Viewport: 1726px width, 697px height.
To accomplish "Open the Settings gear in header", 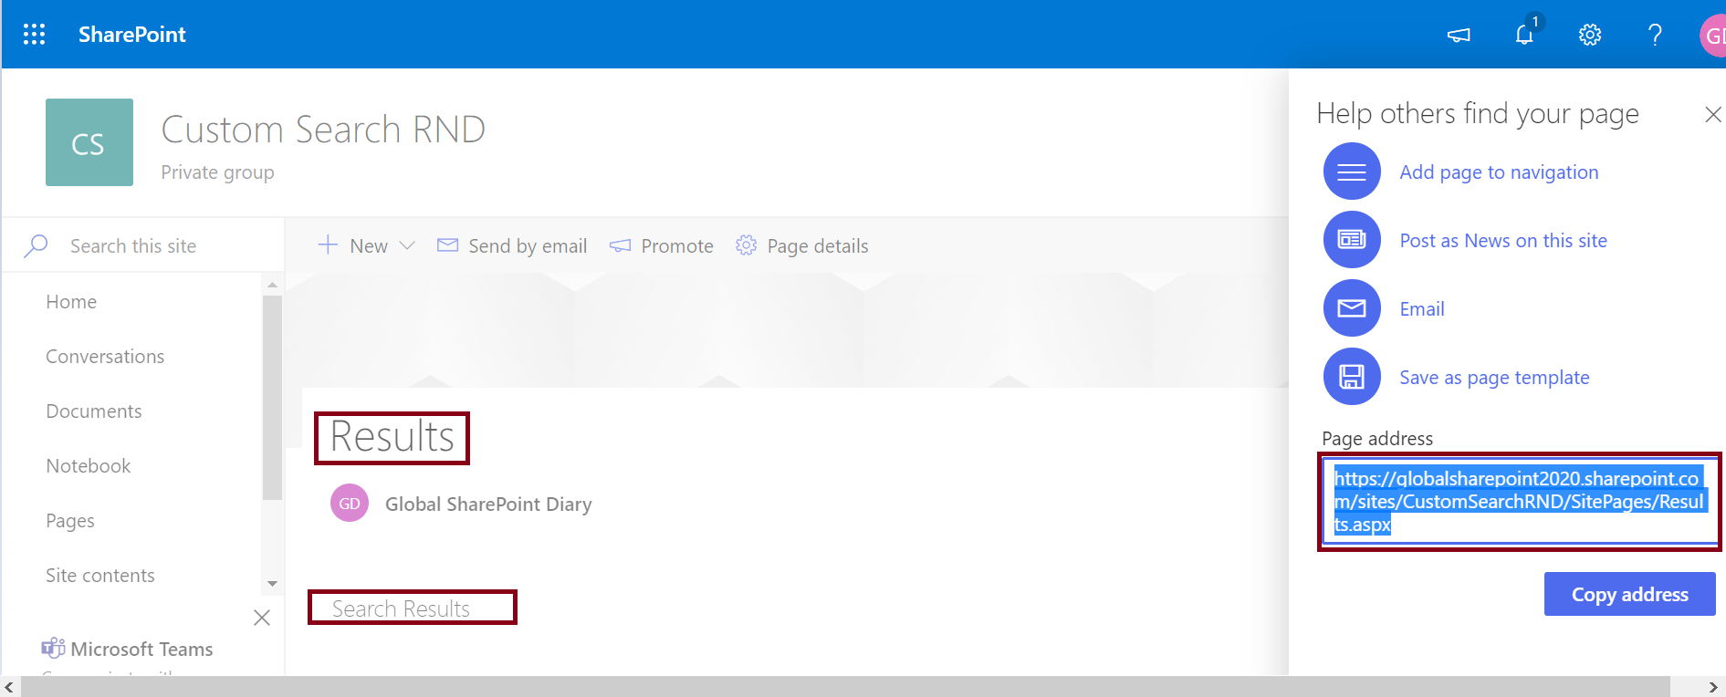I will pyautogui.click(x=1590, y=35).
